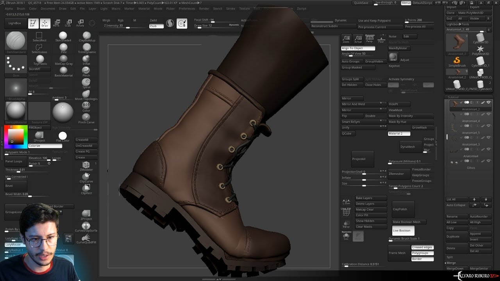Select the SimpleBrush tool thumbnail
500x281 pixels.
coord(457,62)
